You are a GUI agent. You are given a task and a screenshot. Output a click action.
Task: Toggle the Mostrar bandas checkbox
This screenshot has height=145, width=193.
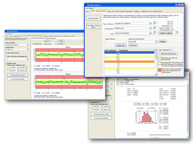[33, 44]
